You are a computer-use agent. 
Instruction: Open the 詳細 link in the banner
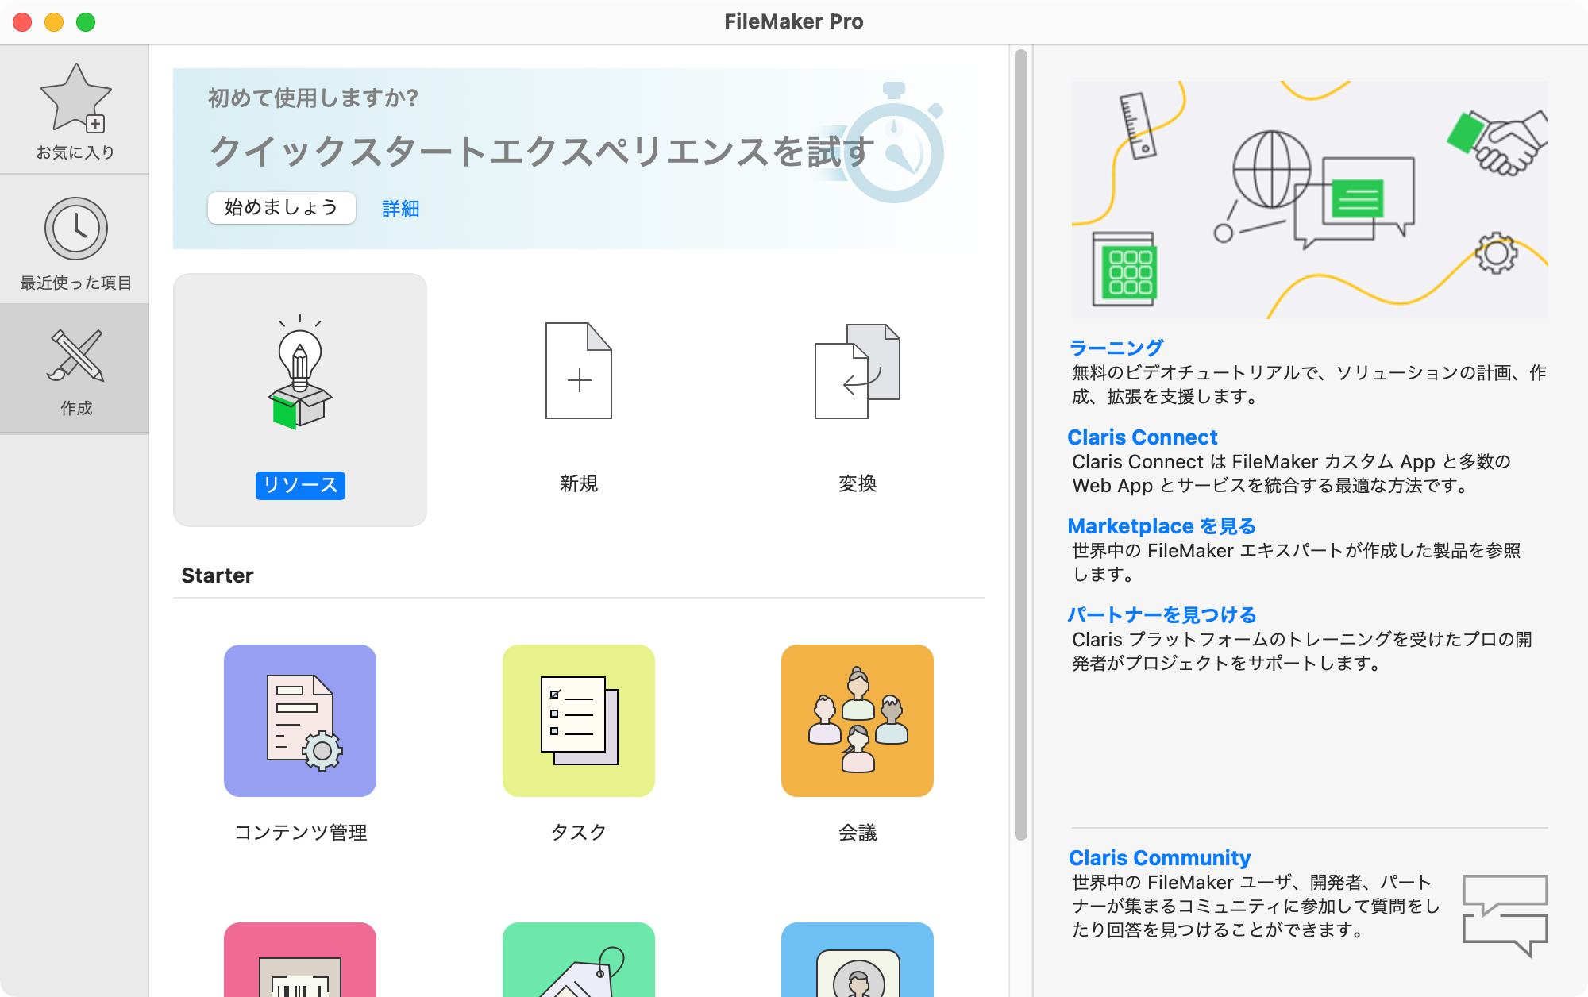(400, 209)
